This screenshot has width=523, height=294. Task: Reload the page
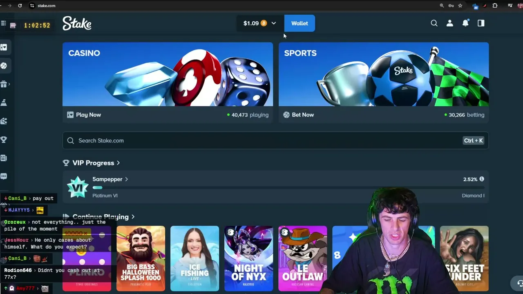pos(20,6)
